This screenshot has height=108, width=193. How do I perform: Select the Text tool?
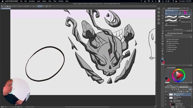pyautogui.click(x=163, y=54)
